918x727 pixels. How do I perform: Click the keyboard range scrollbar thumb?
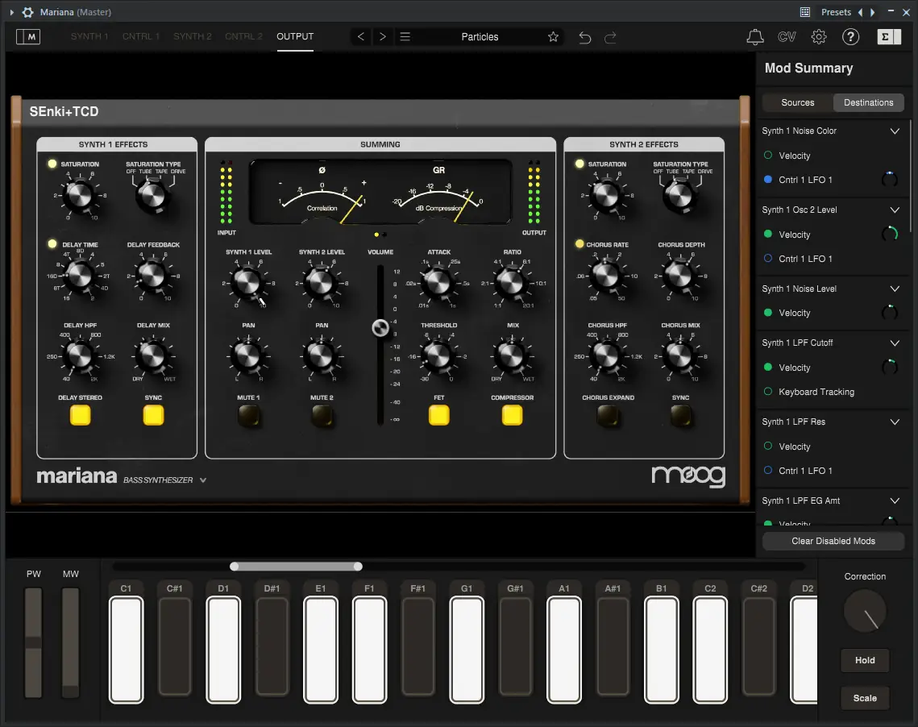coord(296,566)
